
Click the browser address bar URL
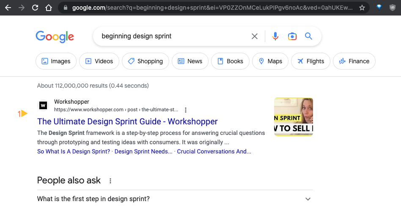coord(212,8)
